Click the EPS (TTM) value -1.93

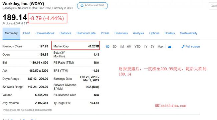(96, 71)
